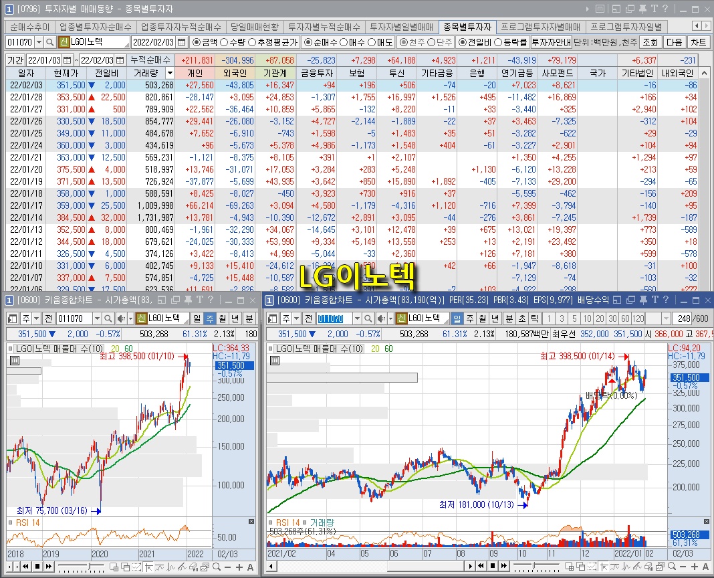Select the 수량 radio button
This screenshot has height=578, width=714.
(x=224, y=42)
